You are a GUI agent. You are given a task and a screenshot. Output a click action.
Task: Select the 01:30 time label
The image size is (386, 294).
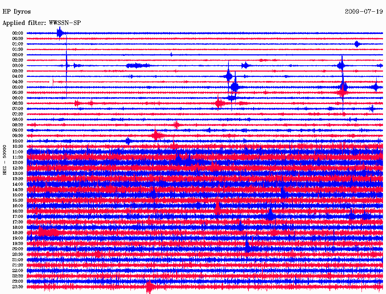[17, 49]
